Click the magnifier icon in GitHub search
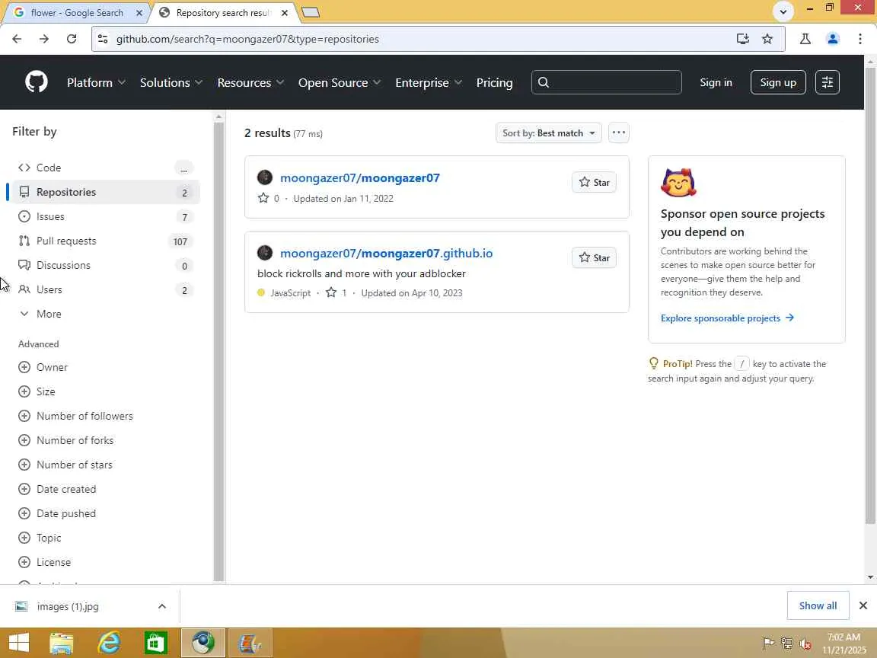The image size is (877, 658). pos(544,82)
